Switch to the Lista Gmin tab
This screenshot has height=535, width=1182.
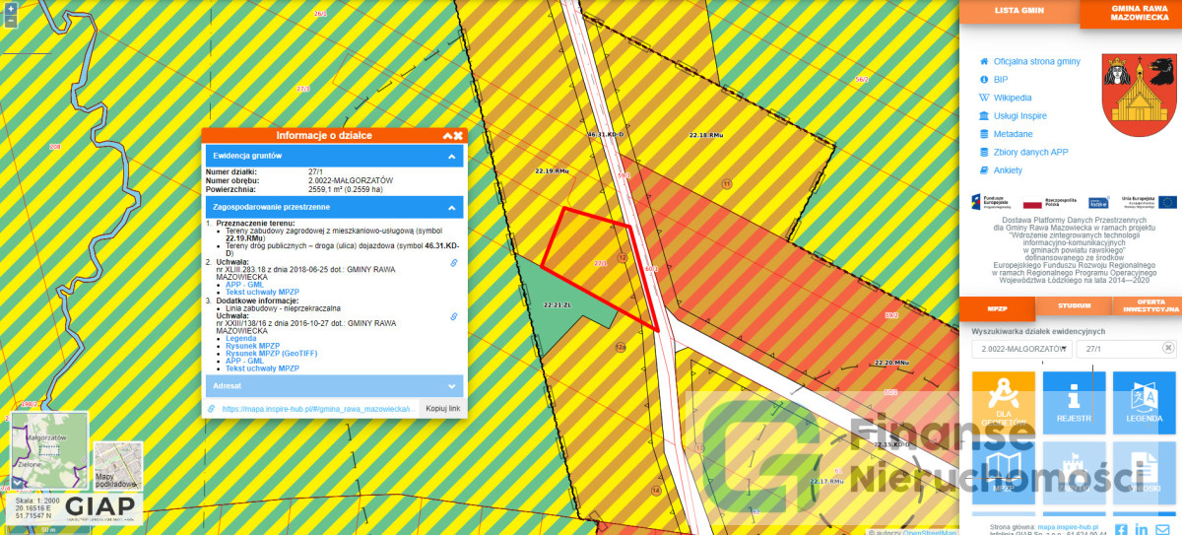[x=1019, y=11]
